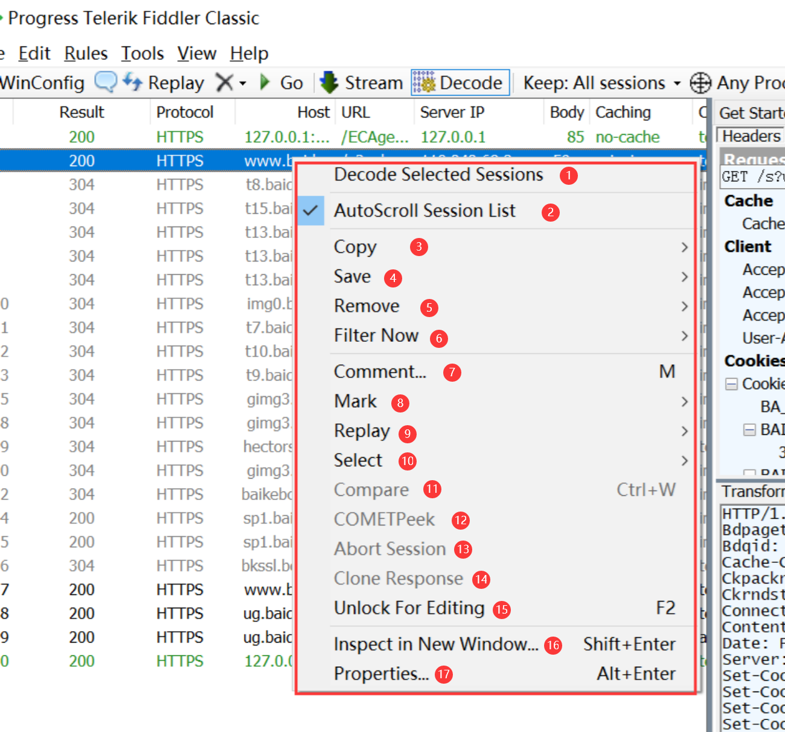
Task: Toggle the Decode toolbar button
Action: (460, 83)
